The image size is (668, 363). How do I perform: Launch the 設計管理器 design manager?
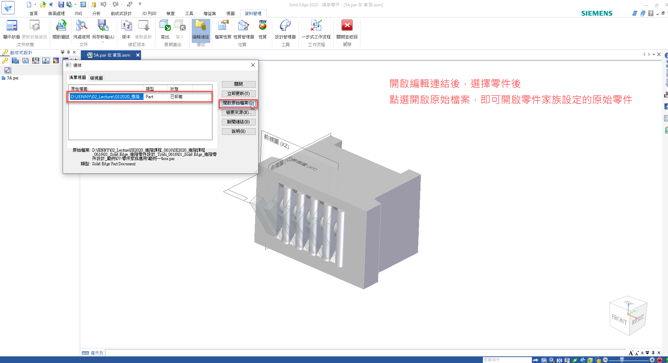285,29
